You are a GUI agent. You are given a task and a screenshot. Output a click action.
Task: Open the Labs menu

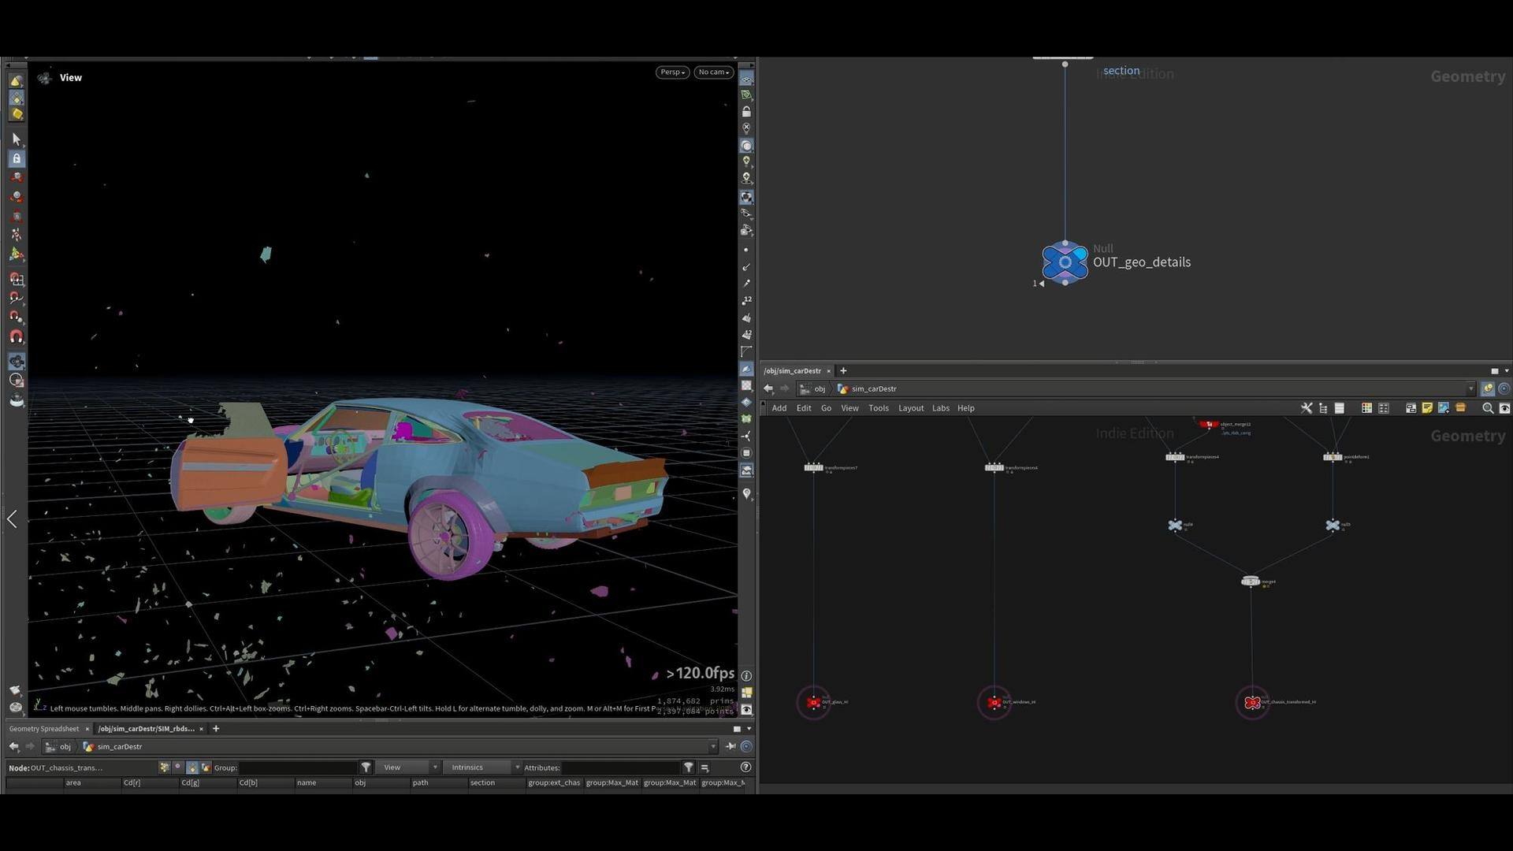coord(941,408)
